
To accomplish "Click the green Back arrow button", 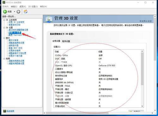I will [x=5, y=12].
